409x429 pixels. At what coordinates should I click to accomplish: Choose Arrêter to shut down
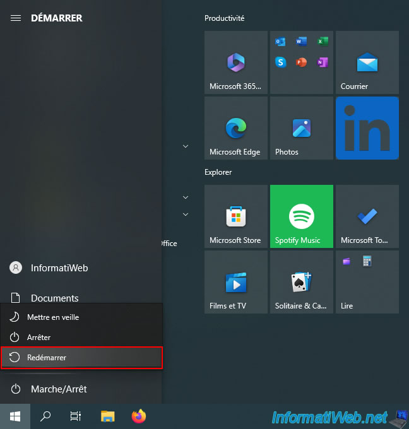tap(82, 338)
